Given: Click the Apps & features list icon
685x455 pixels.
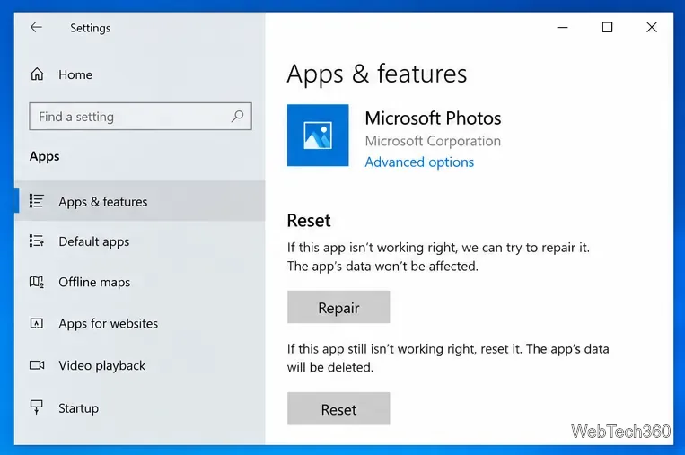Looking at the screenshot, I should tap(36, 201).
